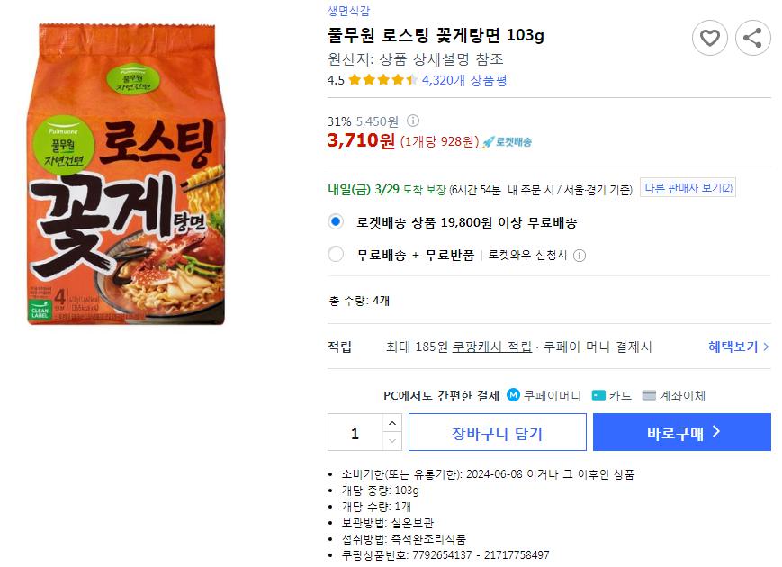This screenshot has height=567, width=782.
Task: Click the 카드 payment icon
Action: 598,395
